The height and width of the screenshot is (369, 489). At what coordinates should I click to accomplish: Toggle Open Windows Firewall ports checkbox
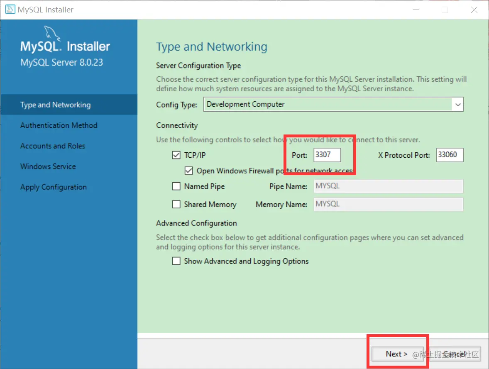(189, 171)
